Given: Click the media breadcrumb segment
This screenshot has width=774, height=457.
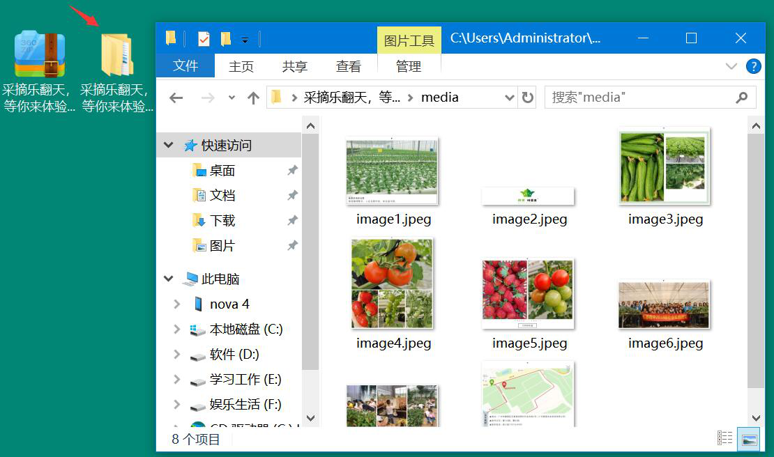Looking at the screenshot, I should (440, 98).
